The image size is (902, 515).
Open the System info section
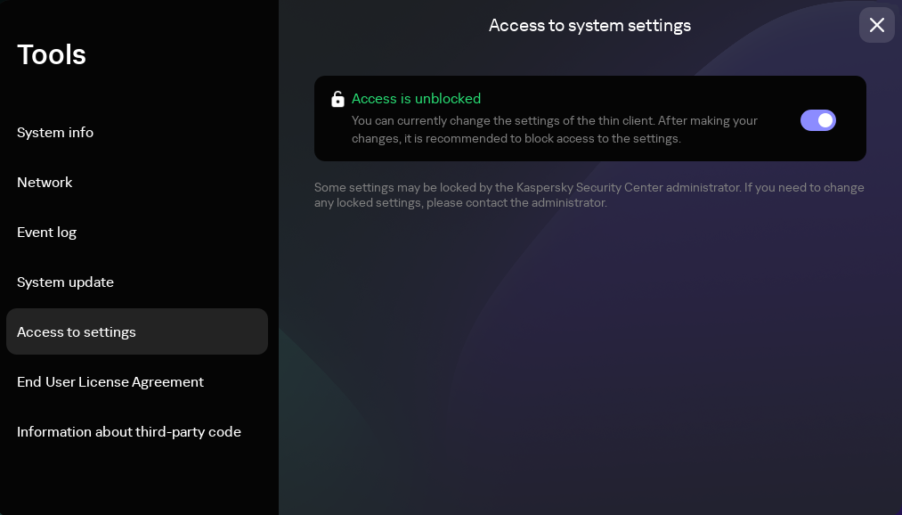tap(55, 132)
